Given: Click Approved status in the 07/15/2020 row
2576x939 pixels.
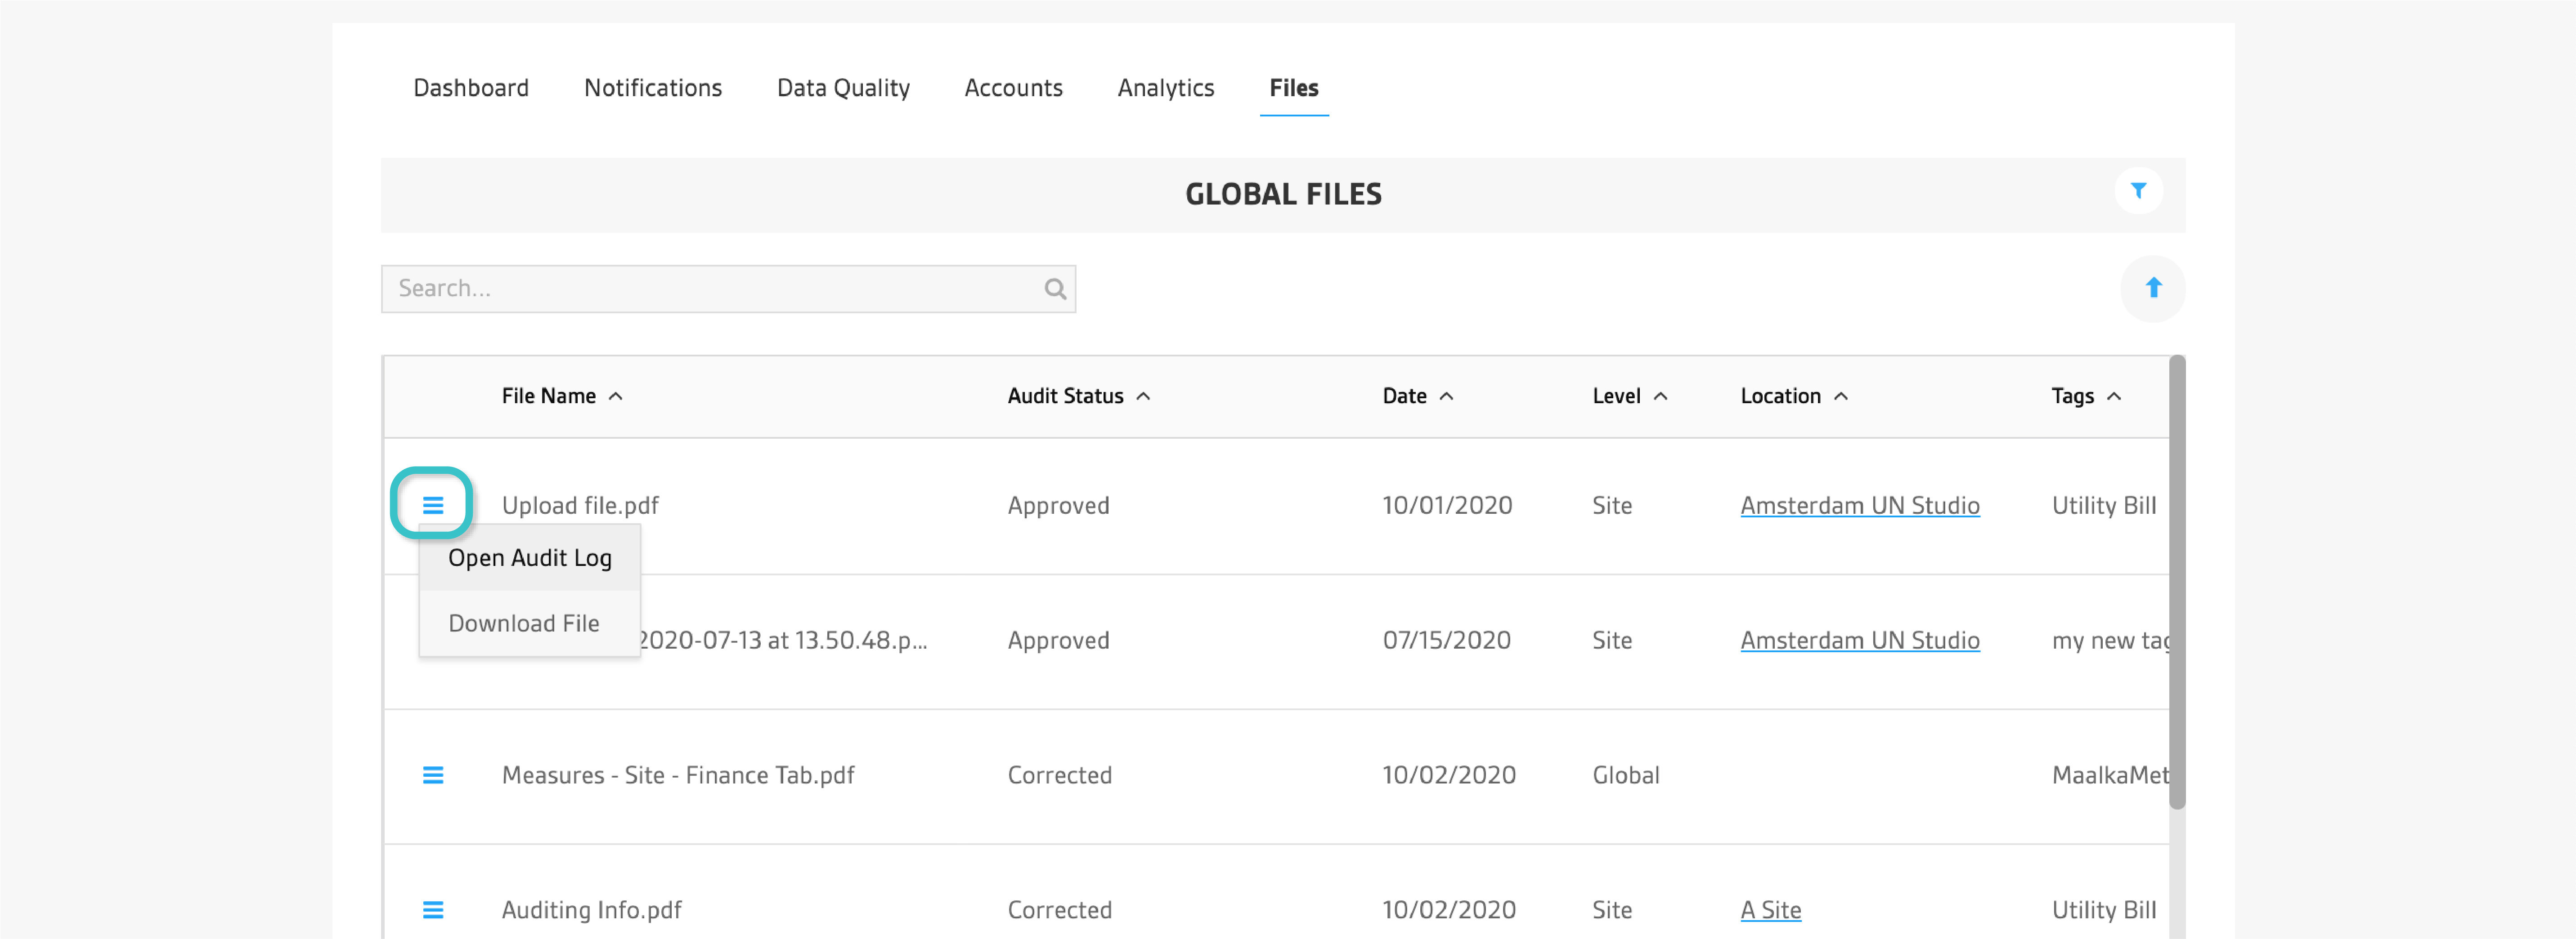Looking at the screenshot, I should click(x=1058, y=641).
